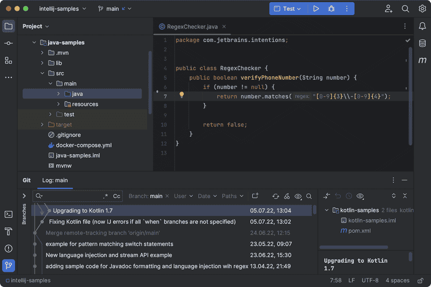Find in Git log magnifier
This screenshot has height=287, width=431.
pos(309,196)
